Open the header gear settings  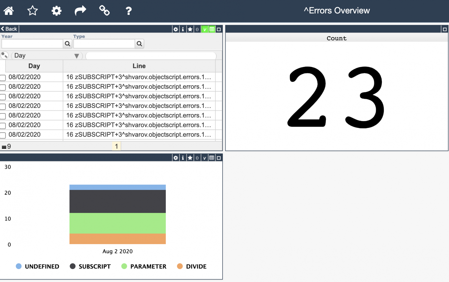click(x=56, y=11)
